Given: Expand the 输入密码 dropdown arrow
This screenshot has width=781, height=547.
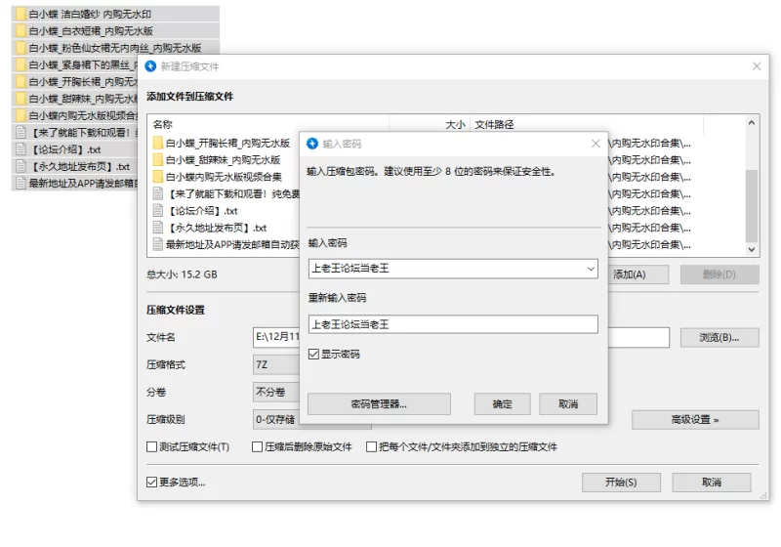Looking at the screenshot, I should [591, 269].
